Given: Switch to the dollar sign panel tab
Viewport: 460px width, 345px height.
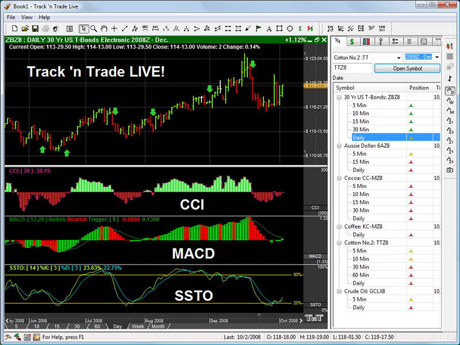Looking at the screenshot, I should click(x=352, y=41).
